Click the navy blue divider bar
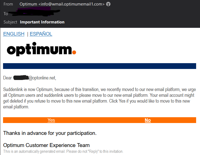The image size is (200, 155). (100, 66)
